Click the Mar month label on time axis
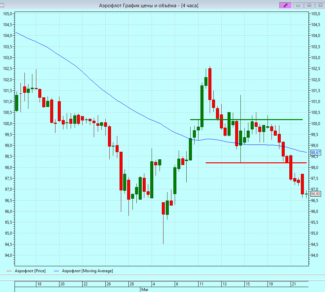325x292 pixels. click(x=145, y=289)
